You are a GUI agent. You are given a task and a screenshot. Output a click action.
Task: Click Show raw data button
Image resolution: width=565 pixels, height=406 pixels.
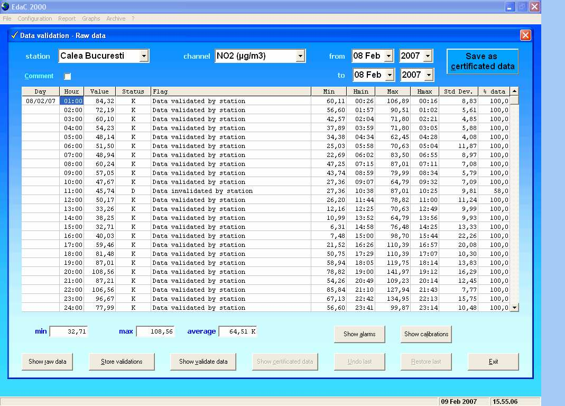click(47, 361)
